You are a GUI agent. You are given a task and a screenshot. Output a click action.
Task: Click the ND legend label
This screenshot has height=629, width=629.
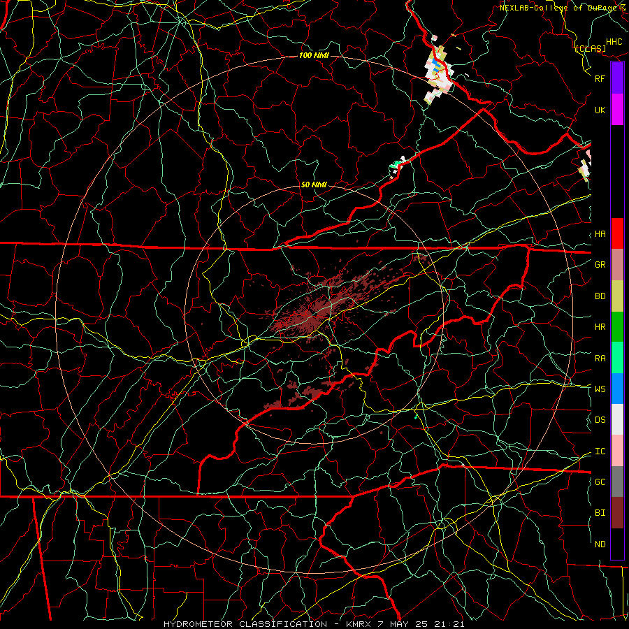(x=600, y=544)
